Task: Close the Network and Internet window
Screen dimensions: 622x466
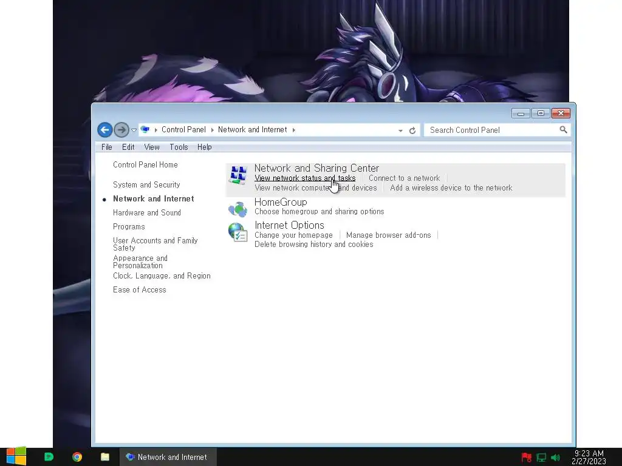Action: (x=561, y=113)
